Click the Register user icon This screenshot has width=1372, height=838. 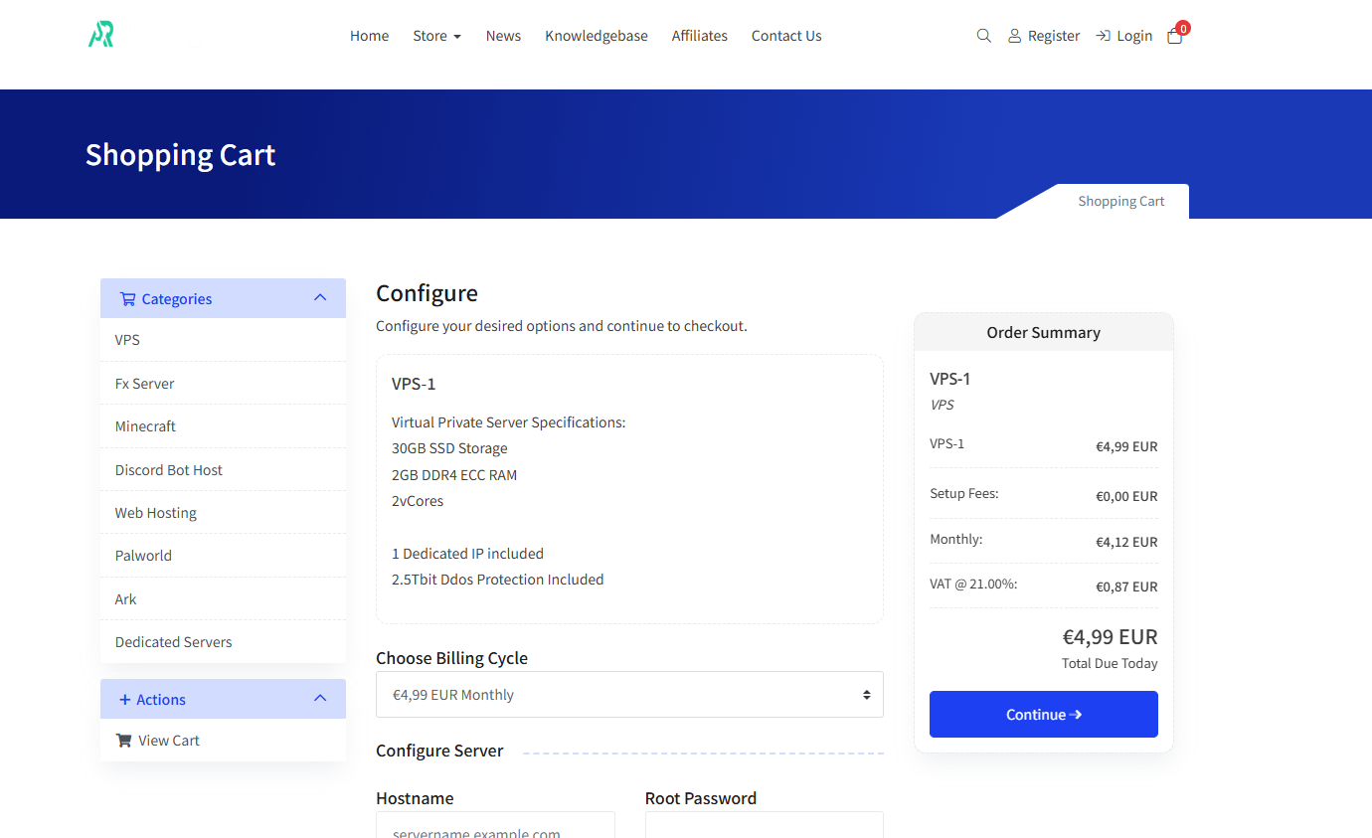pyautogui.click(x=1014, y=36)
